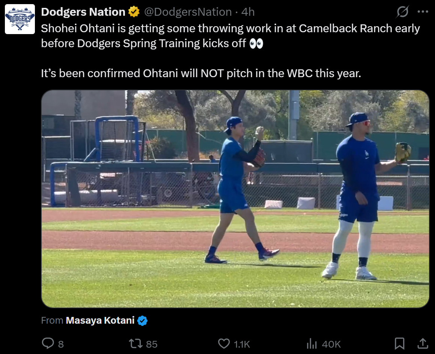Open Masaya Kotani's profile link
435x354 pixels.
coord(100,321)
